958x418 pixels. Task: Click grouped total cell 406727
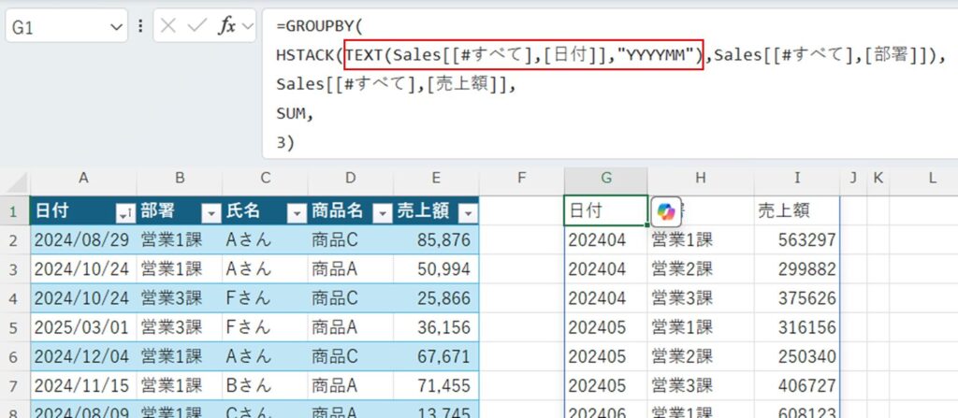[x=797, y=385]
